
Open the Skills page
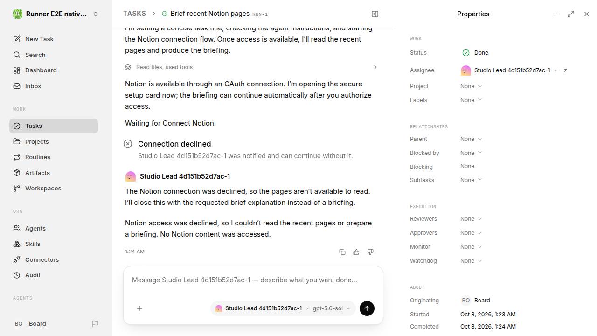tap(54, 244)
